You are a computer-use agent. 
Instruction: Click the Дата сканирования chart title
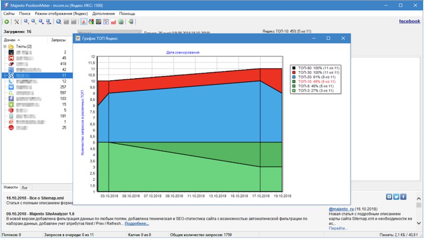pos(183,52)
